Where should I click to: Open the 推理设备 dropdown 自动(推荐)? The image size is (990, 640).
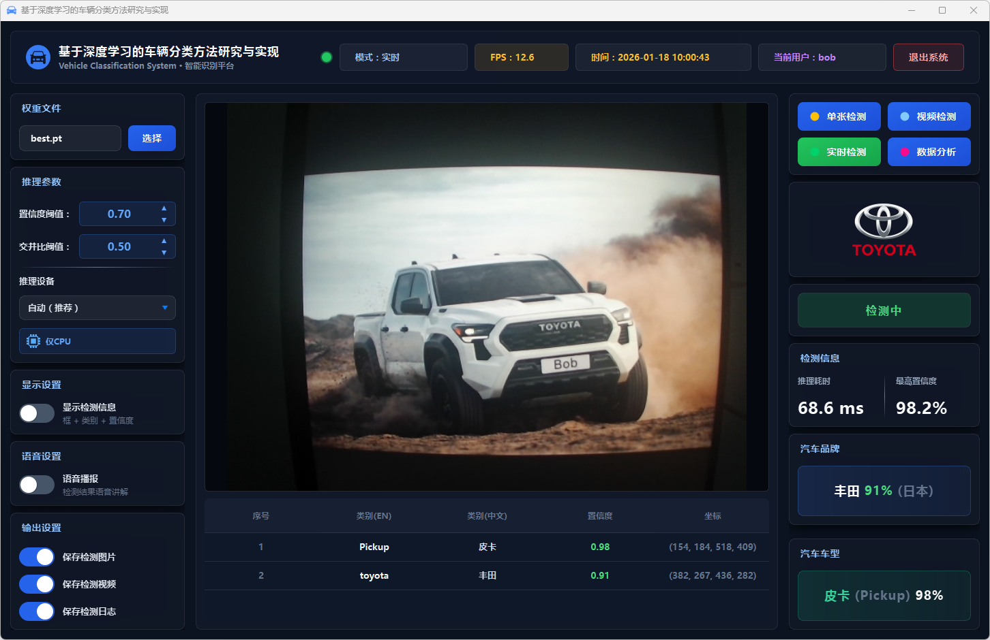97,308
